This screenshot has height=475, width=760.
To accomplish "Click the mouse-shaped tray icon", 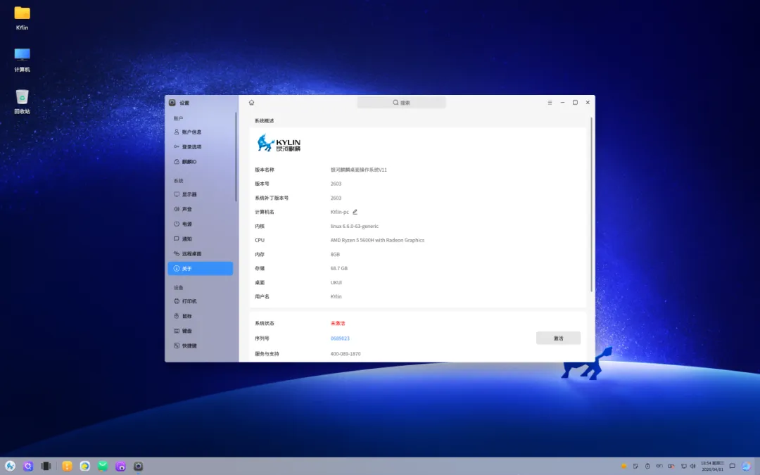I will (x=647, y=467).
